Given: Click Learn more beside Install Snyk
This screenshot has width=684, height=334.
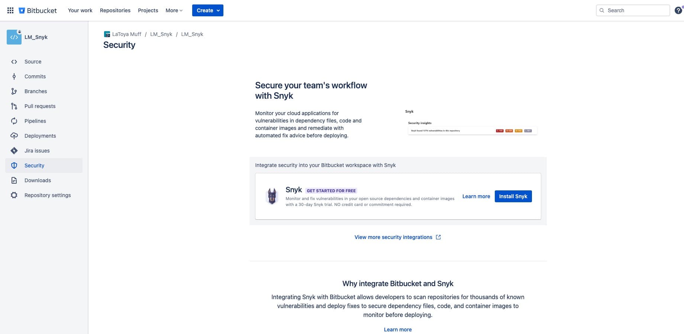Looking at the screenshot, I should point(476,196).
